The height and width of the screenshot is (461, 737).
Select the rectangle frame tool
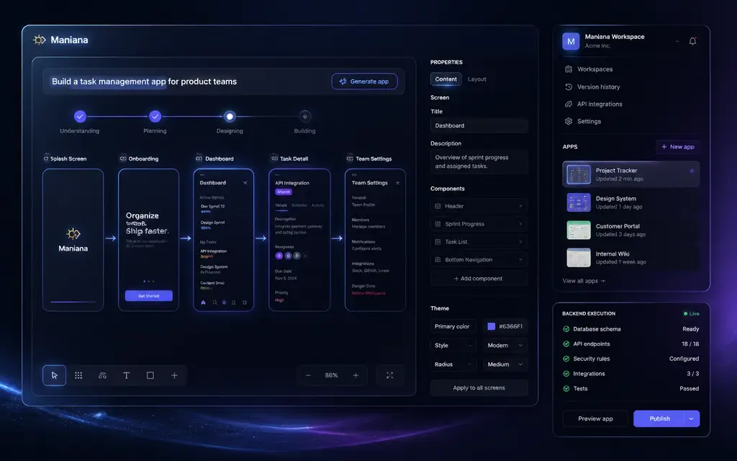click(150, 375)
